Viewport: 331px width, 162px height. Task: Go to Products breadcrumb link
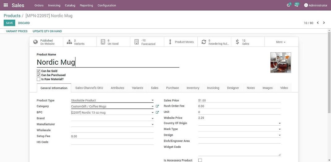[12, 16]
